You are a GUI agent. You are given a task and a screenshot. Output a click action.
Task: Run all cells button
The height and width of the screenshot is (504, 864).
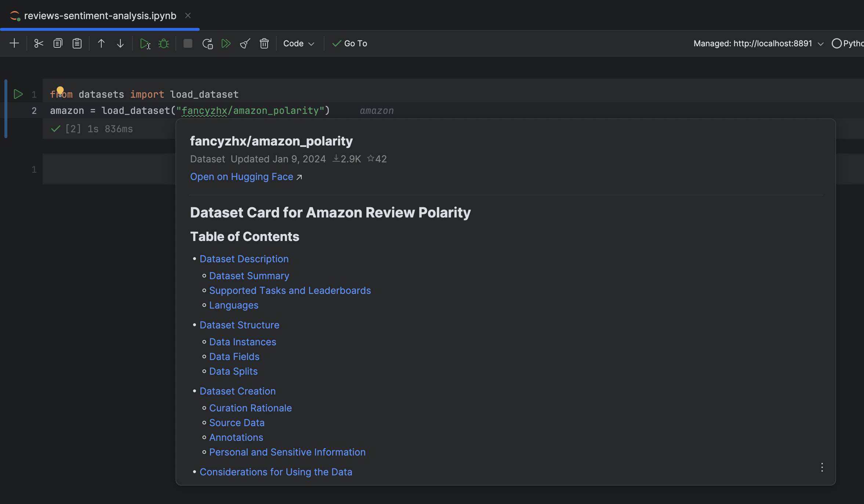click(x=226, y=43)
